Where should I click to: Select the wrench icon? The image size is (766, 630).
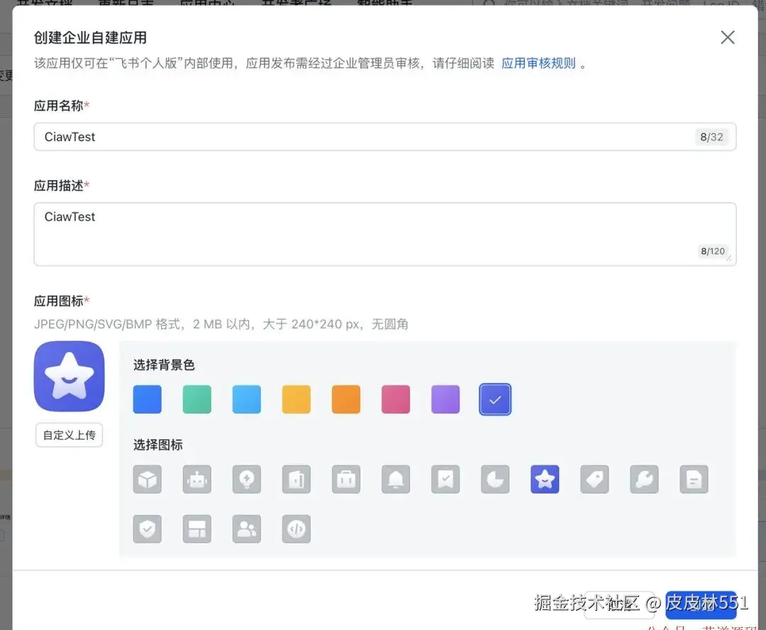pos(644,479)
